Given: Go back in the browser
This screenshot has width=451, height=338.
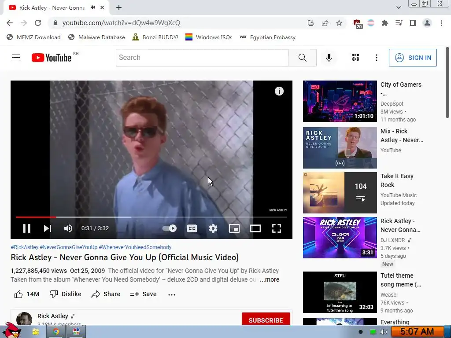Looking at the screenshot, I should click(x=10, y=23).
